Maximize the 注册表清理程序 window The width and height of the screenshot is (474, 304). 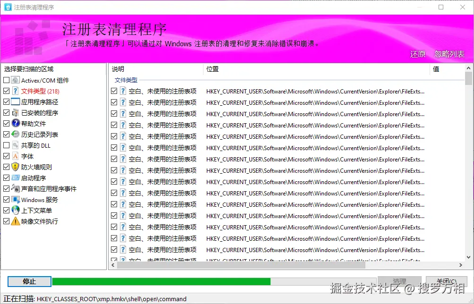[x=441, y=7]
